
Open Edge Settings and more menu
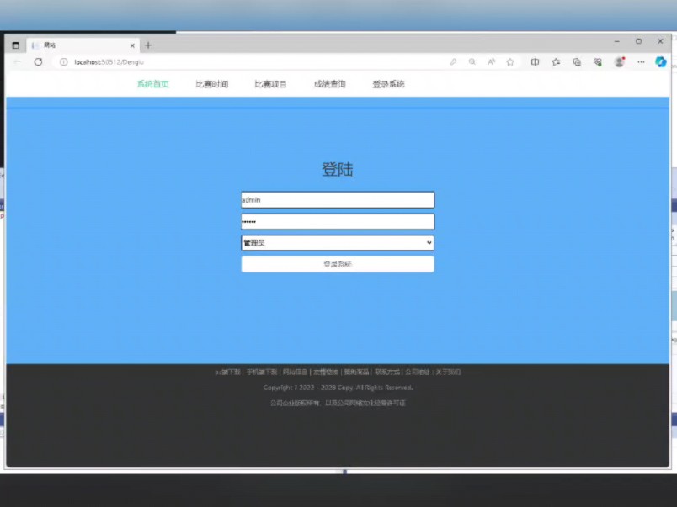641,62
